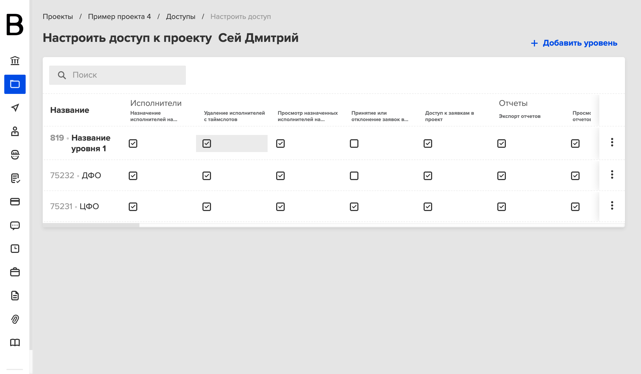Image resolution: width=641 pixels, height=374 pixels.
Task: Open the paperclip attachments sidebar icon
Action: (x=15, y=319)
